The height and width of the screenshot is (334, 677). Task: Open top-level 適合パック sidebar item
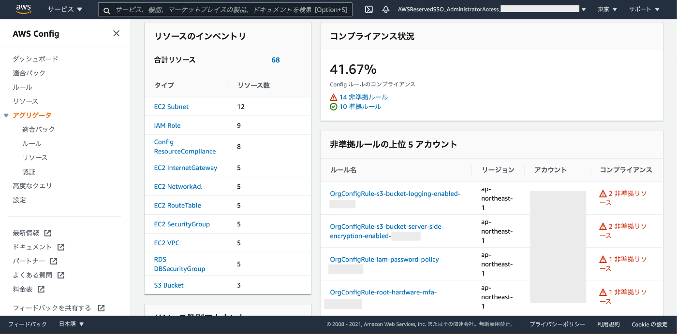pyautogui.click(x=29, y=73)
